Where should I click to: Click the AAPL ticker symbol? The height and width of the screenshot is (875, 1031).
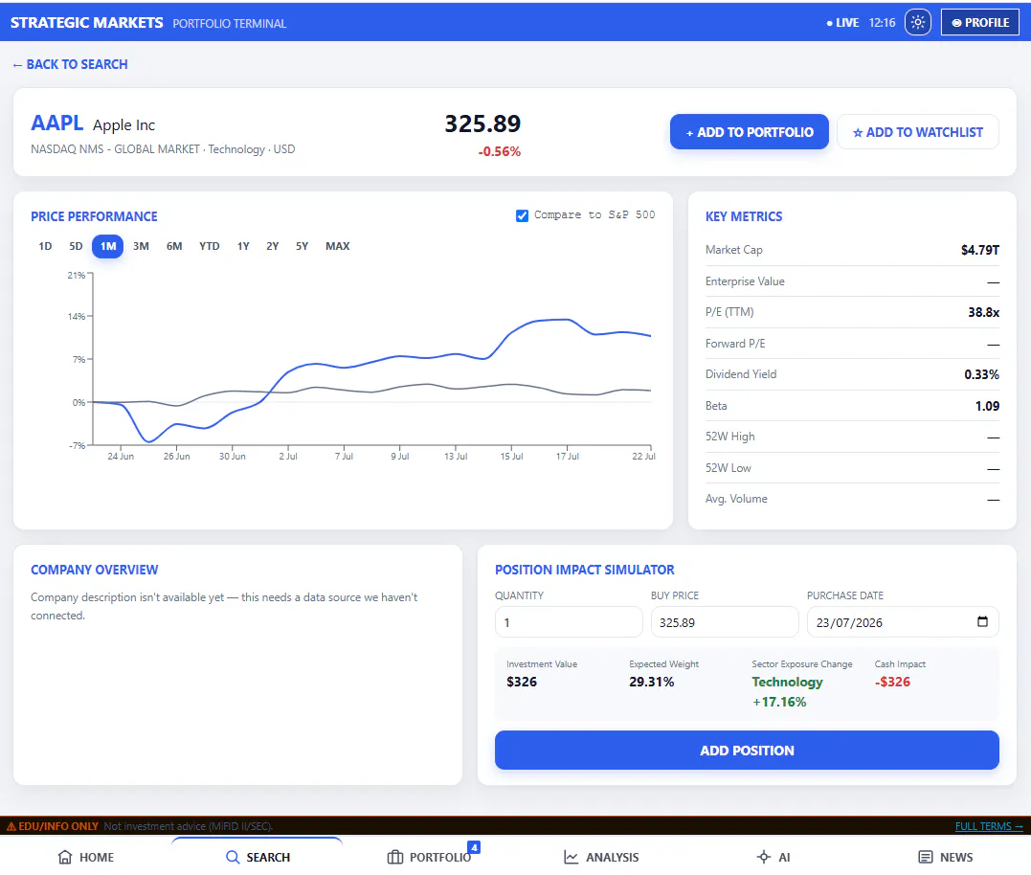click(57, 123)
